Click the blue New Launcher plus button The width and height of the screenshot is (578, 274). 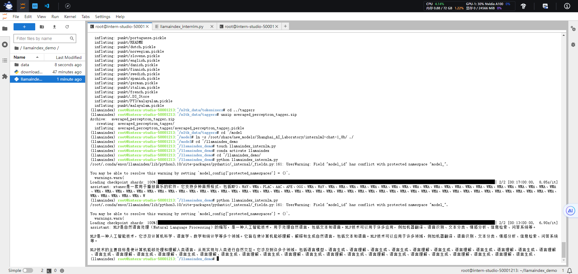(x=24, y=27)
